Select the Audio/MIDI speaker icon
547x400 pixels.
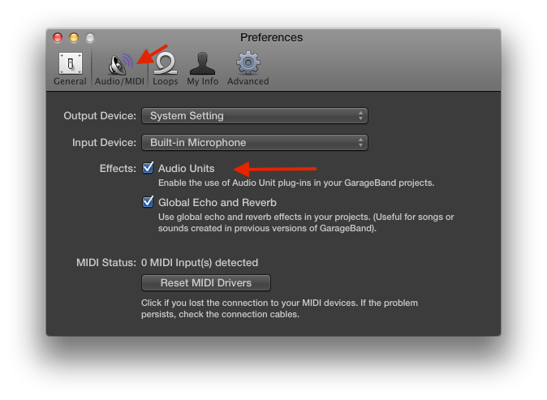click(x=120, y=64)
